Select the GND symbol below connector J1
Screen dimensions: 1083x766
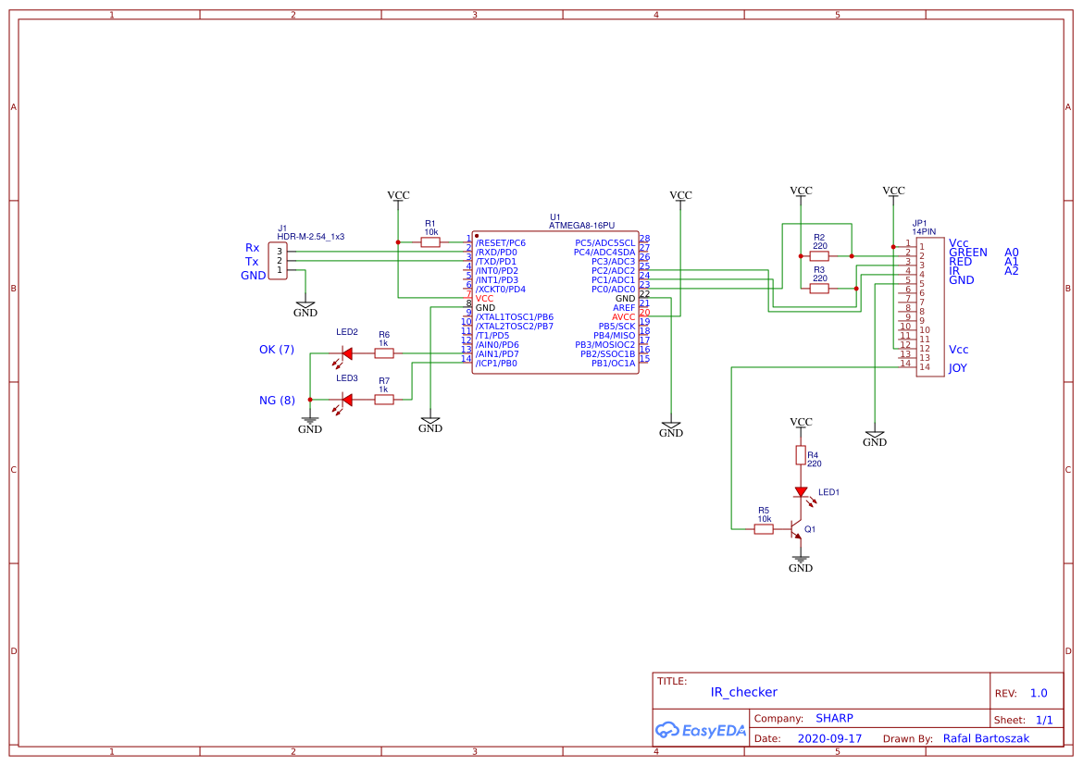305,305
